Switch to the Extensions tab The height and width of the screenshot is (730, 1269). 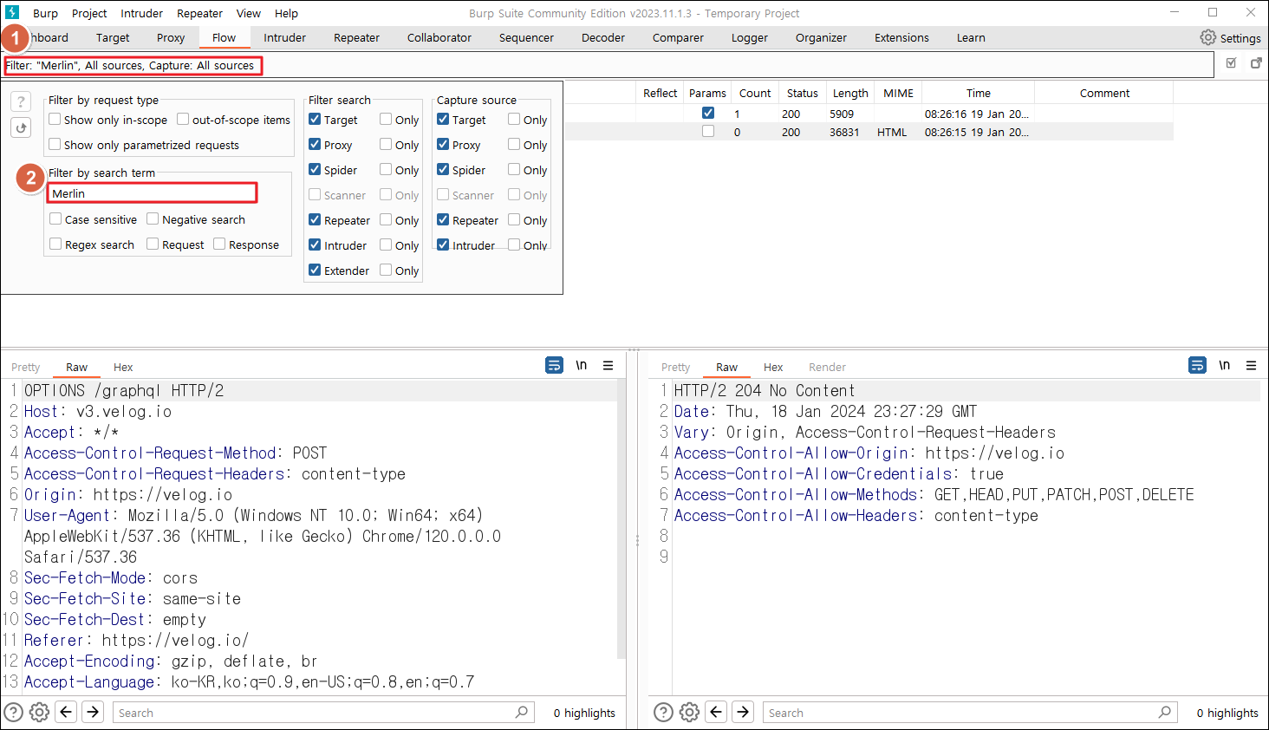point(901,37)
